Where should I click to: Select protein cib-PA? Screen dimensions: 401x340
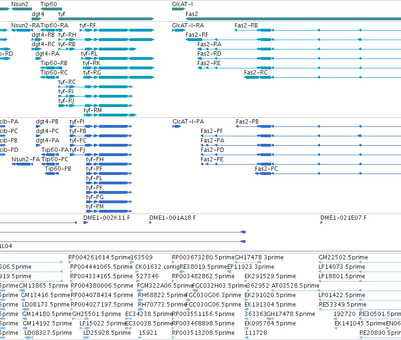pos(9,122)
